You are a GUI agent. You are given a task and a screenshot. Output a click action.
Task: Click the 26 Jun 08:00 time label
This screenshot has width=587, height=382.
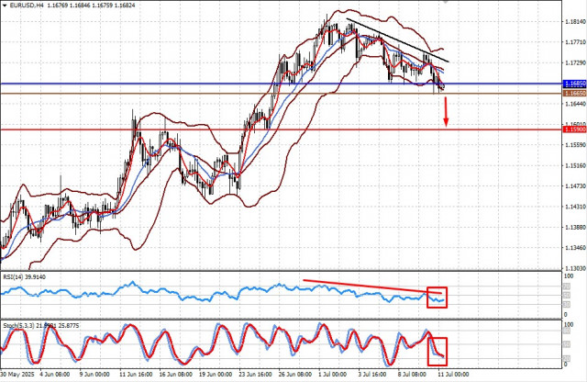[x=295, y=374]
